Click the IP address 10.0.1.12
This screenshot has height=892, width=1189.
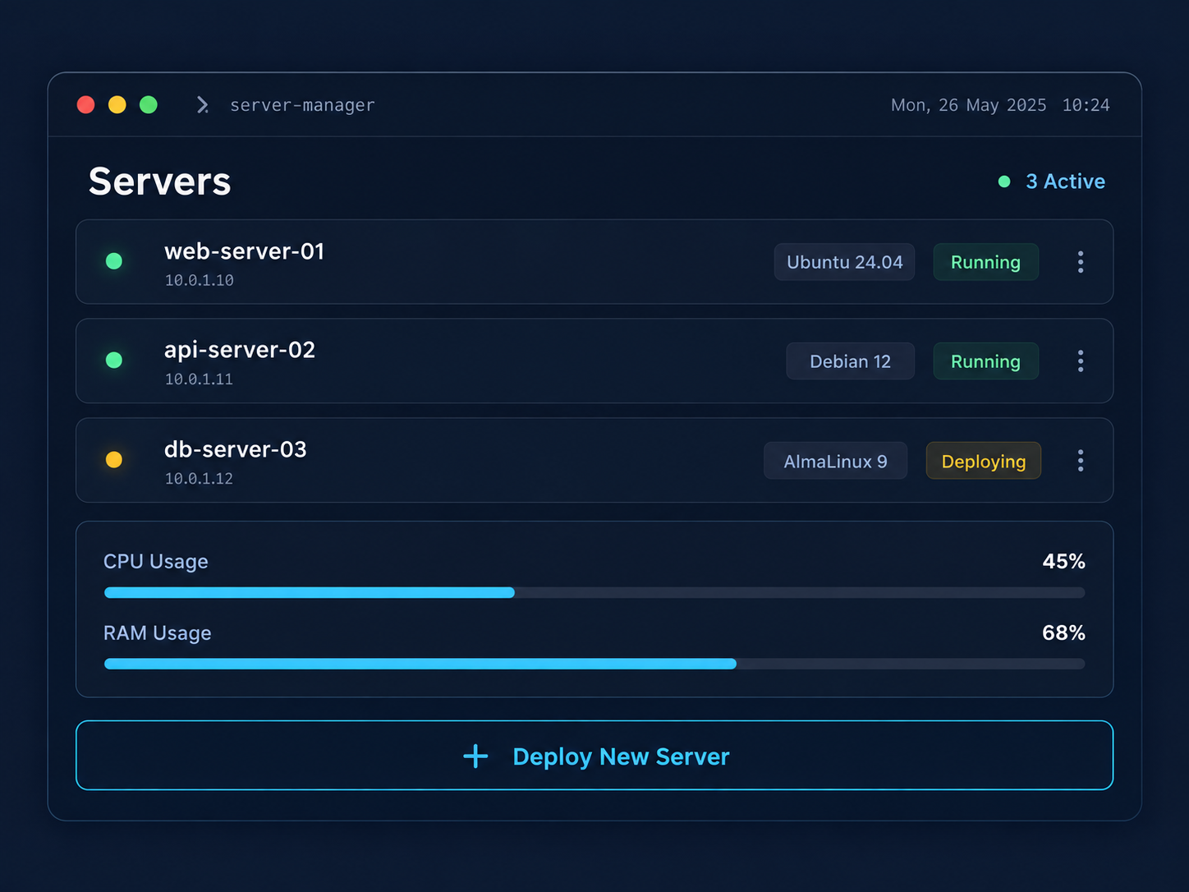point(199,479)
